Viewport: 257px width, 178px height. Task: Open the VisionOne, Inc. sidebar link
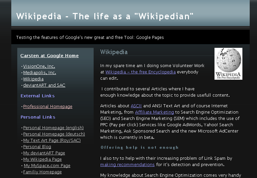[39, 66]
